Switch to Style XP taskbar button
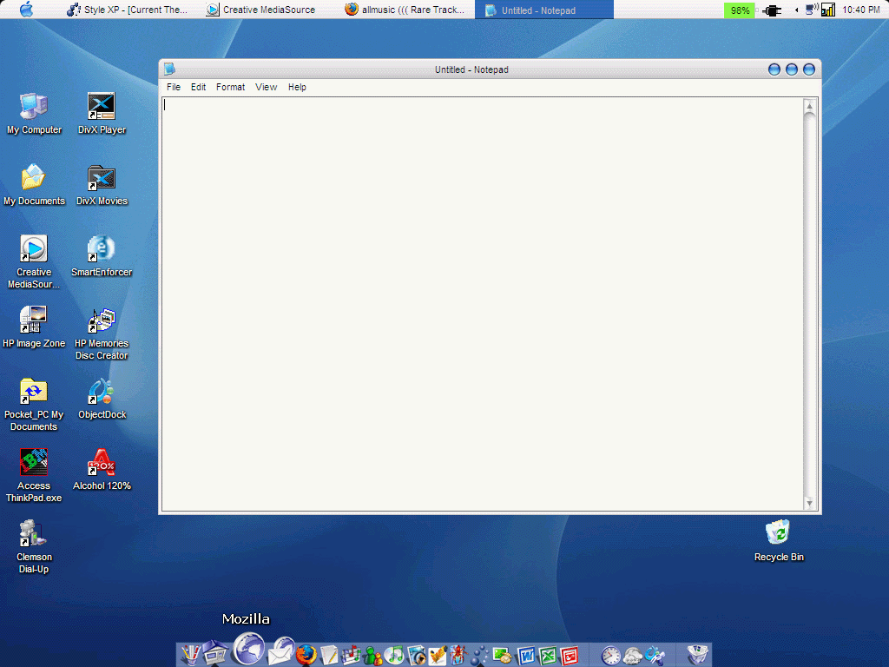Image resolution: width=889 pixels, height=667 pixels. point(127,10)
